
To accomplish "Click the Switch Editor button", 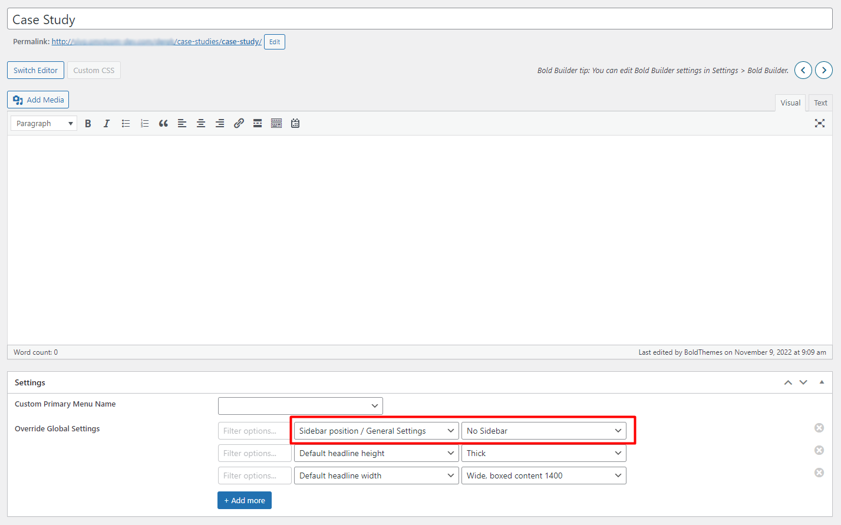I will tap(35, 70).
